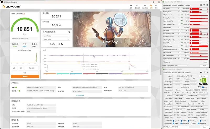Screen dimensions: 210x129
Task: Click the export XML button
Action: (x=31, y=68)
